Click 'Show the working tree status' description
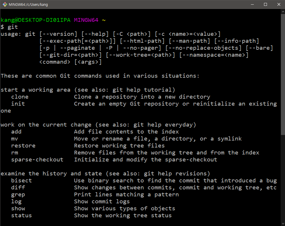This screenshot has width=285, height=226. 123,216
